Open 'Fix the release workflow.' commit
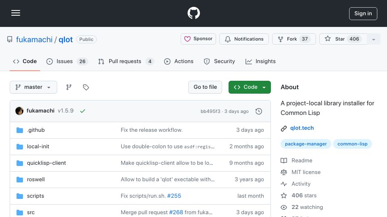The width and height of the screenshot is (387, 217). (152, 130)
